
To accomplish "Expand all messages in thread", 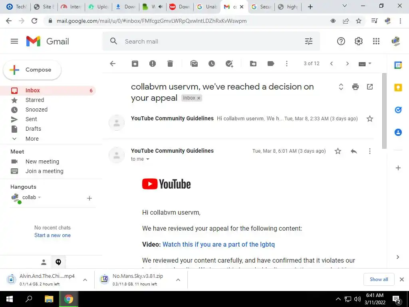I will (x=341, y=87).
